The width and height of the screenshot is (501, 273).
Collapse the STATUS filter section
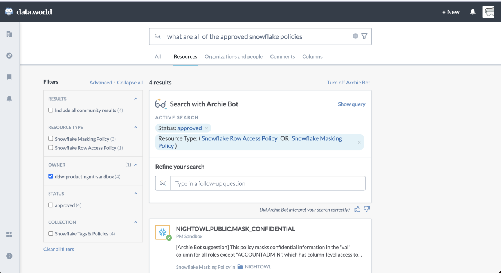[136, 193]
